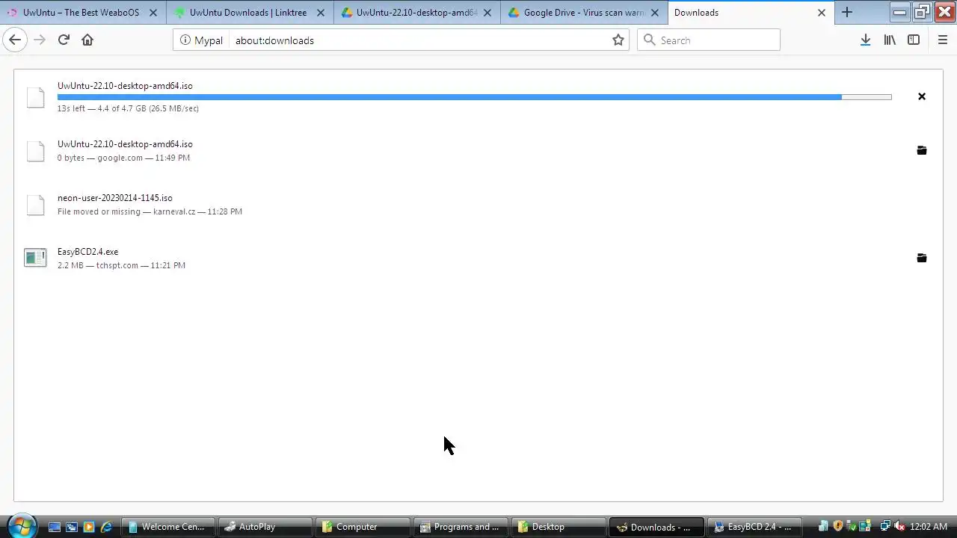This screenshot has width=957, height=538.
Task: Click 'File moved or missing' status text
Action: point(99,211)
